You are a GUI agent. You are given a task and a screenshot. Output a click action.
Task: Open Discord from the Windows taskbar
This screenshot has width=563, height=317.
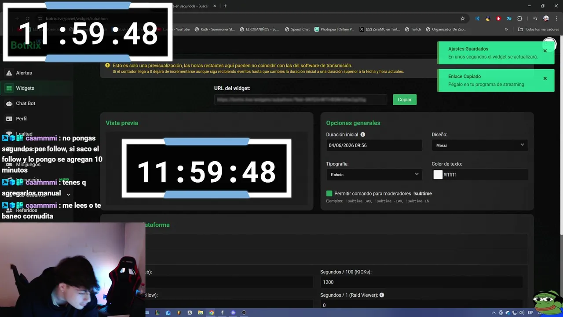click(x=233, y=313)
